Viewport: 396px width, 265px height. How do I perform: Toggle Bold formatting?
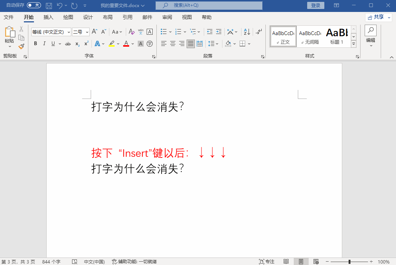(35, 44)
